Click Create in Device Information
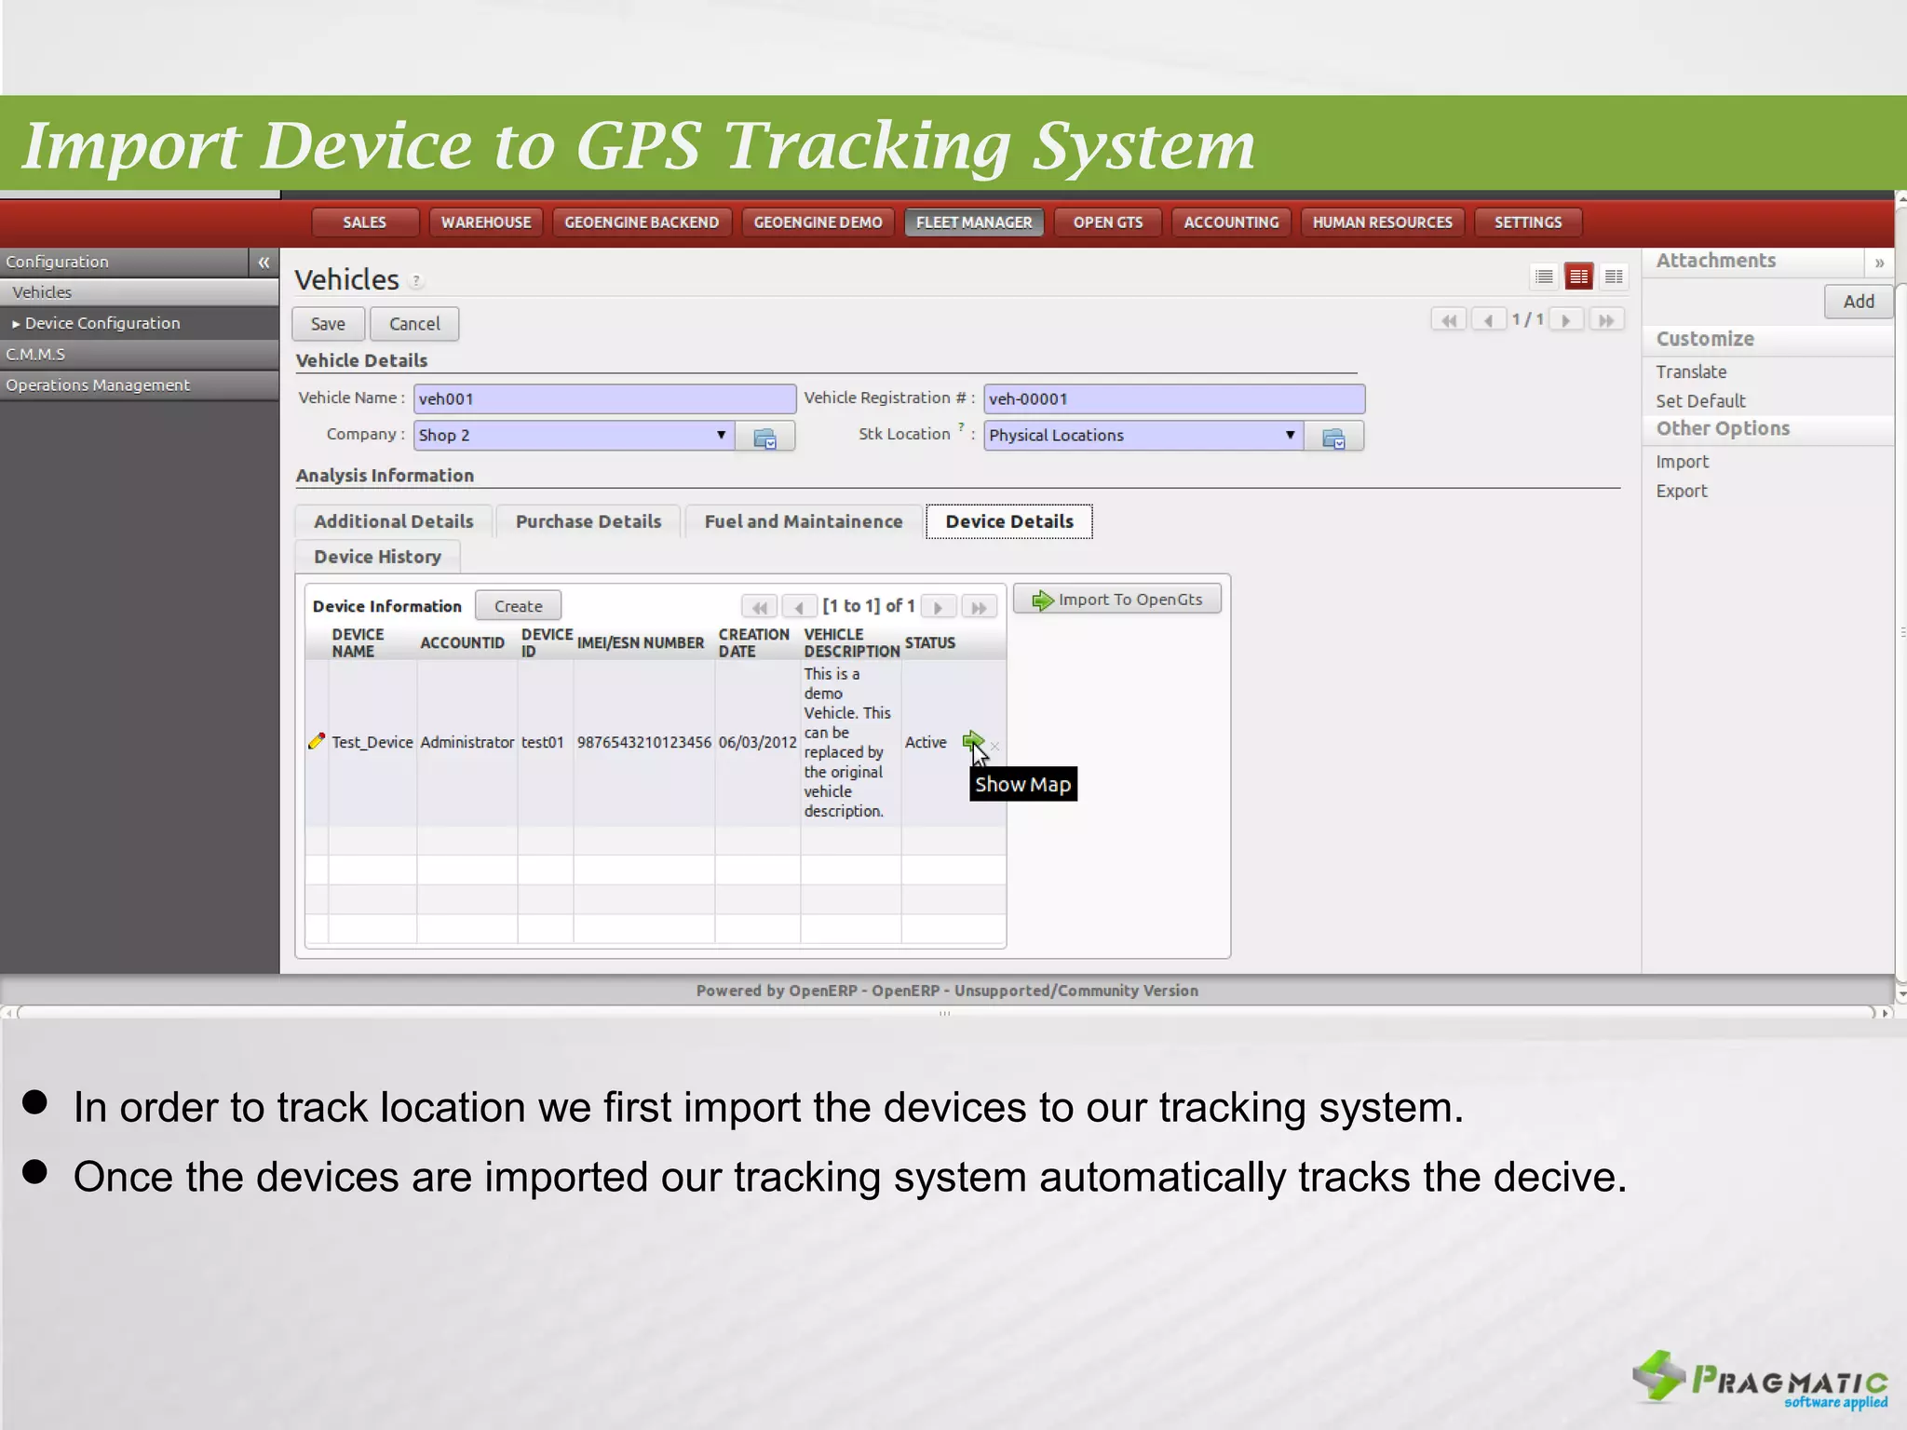 tap(518, 606)
